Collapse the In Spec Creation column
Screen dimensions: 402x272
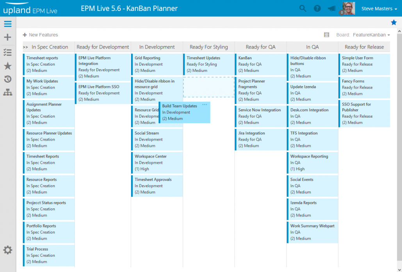click(x=25, y=47)
